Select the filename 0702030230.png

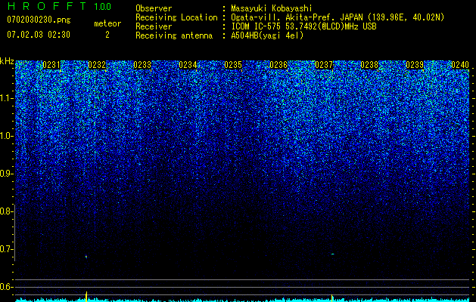39,20
